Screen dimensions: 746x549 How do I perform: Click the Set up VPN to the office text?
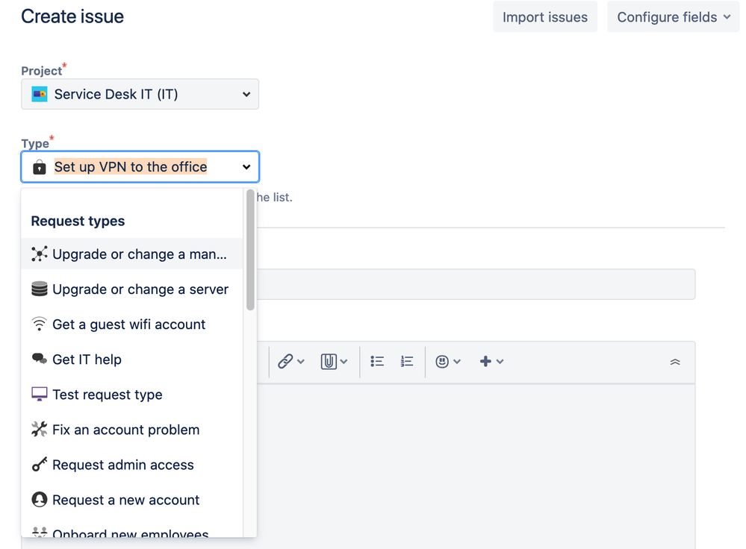click(x=131, y=167)
